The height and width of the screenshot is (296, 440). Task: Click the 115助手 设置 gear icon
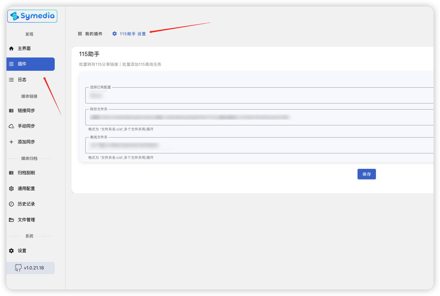pos(115,34)
